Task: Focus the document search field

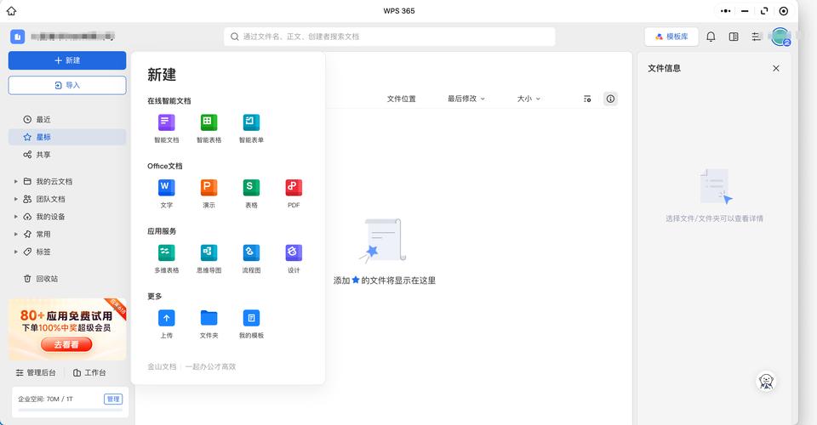Action: click(390, 37)
